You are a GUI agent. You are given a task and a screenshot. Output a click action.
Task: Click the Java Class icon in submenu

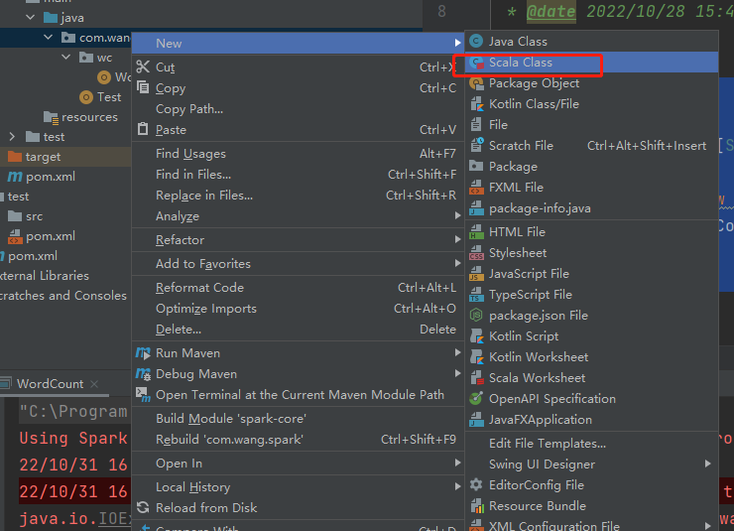click(x=476, y=42)
